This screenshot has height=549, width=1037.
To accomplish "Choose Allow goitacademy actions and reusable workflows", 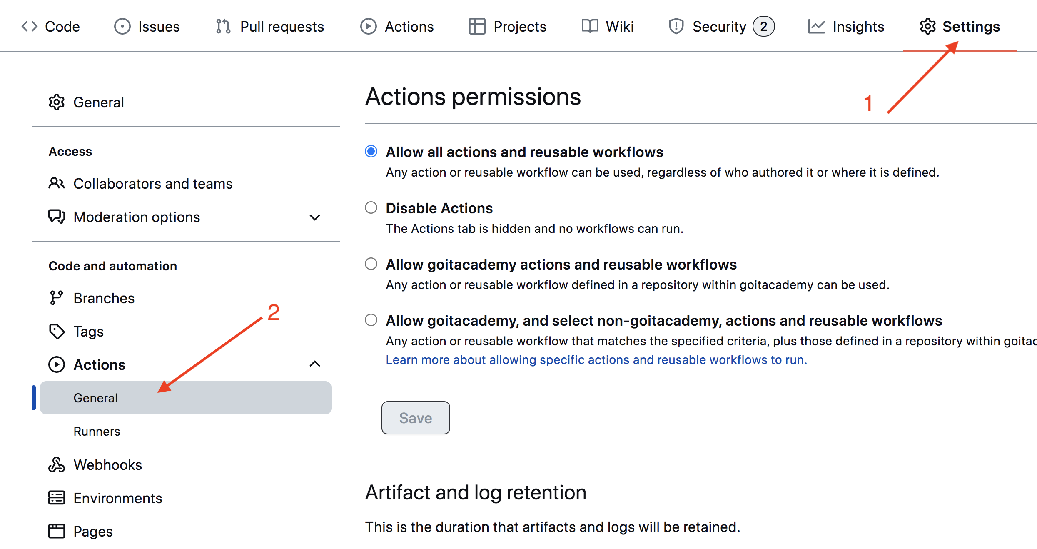I will tap(371, 263).
